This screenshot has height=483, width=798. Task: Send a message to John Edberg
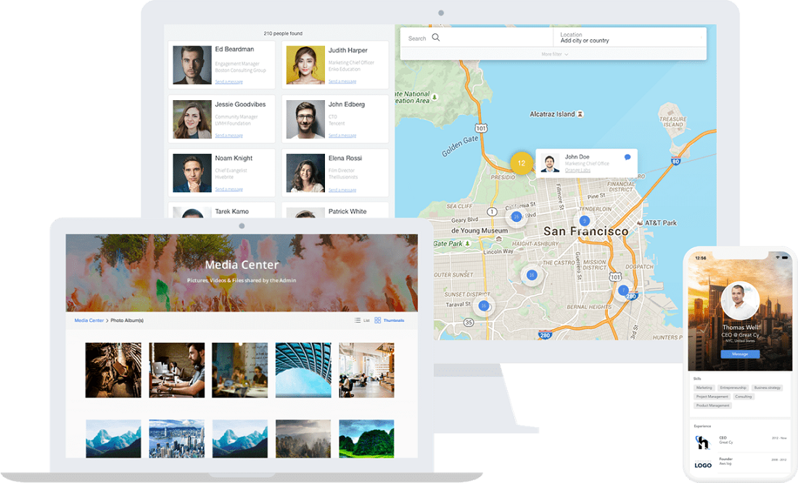[x=342, y=136]
